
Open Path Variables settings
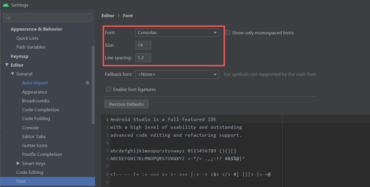pyautogui.click(x=31, y=47)
